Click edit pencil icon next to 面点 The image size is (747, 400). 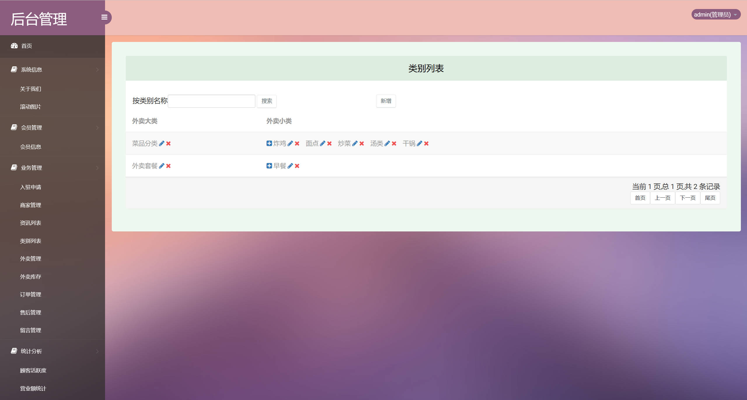322,144
